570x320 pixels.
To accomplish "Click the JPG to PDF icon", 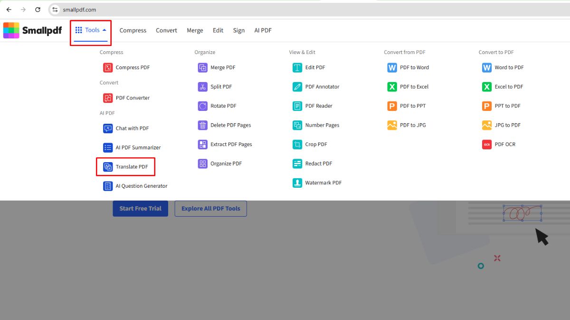I will (x=487, y=125).
